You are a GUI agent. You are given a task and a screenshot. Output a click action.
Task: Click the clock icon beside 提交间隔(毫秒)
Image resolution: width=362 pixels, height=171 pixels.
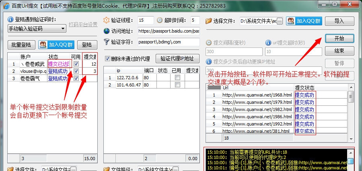point(209,43)
